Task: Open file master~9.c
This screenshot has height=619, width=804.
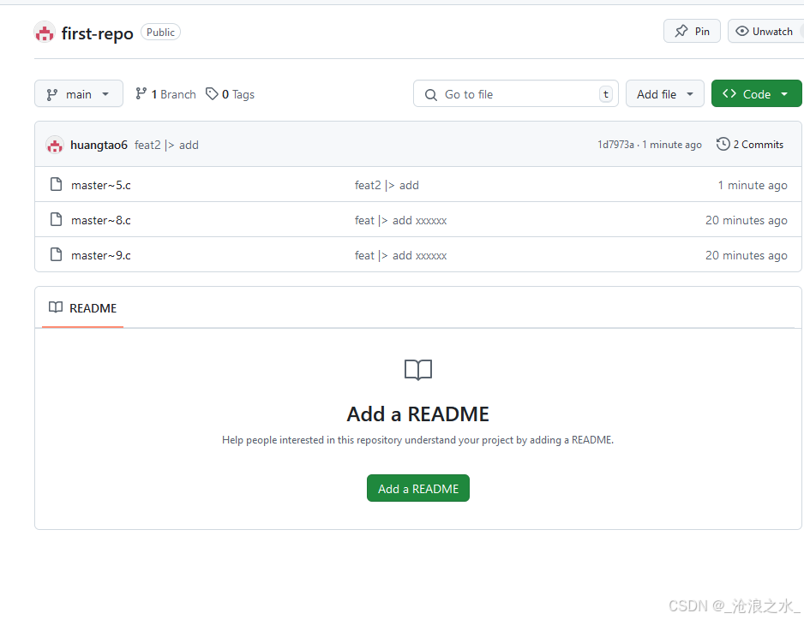Action: point(101,255)
